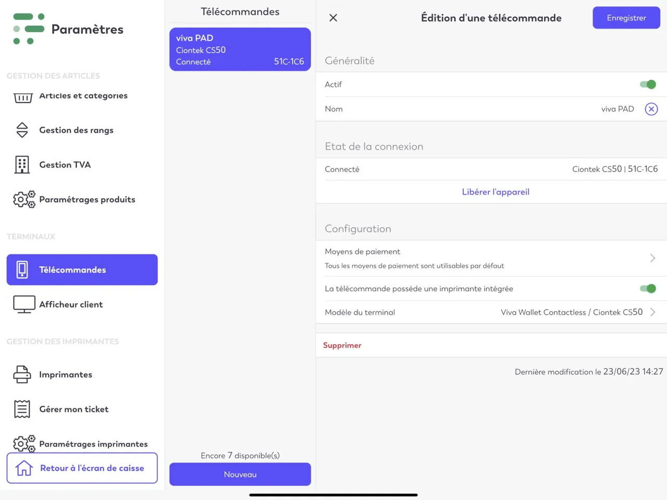Expand Moyens de paiement chevron

tap(652, 258)
